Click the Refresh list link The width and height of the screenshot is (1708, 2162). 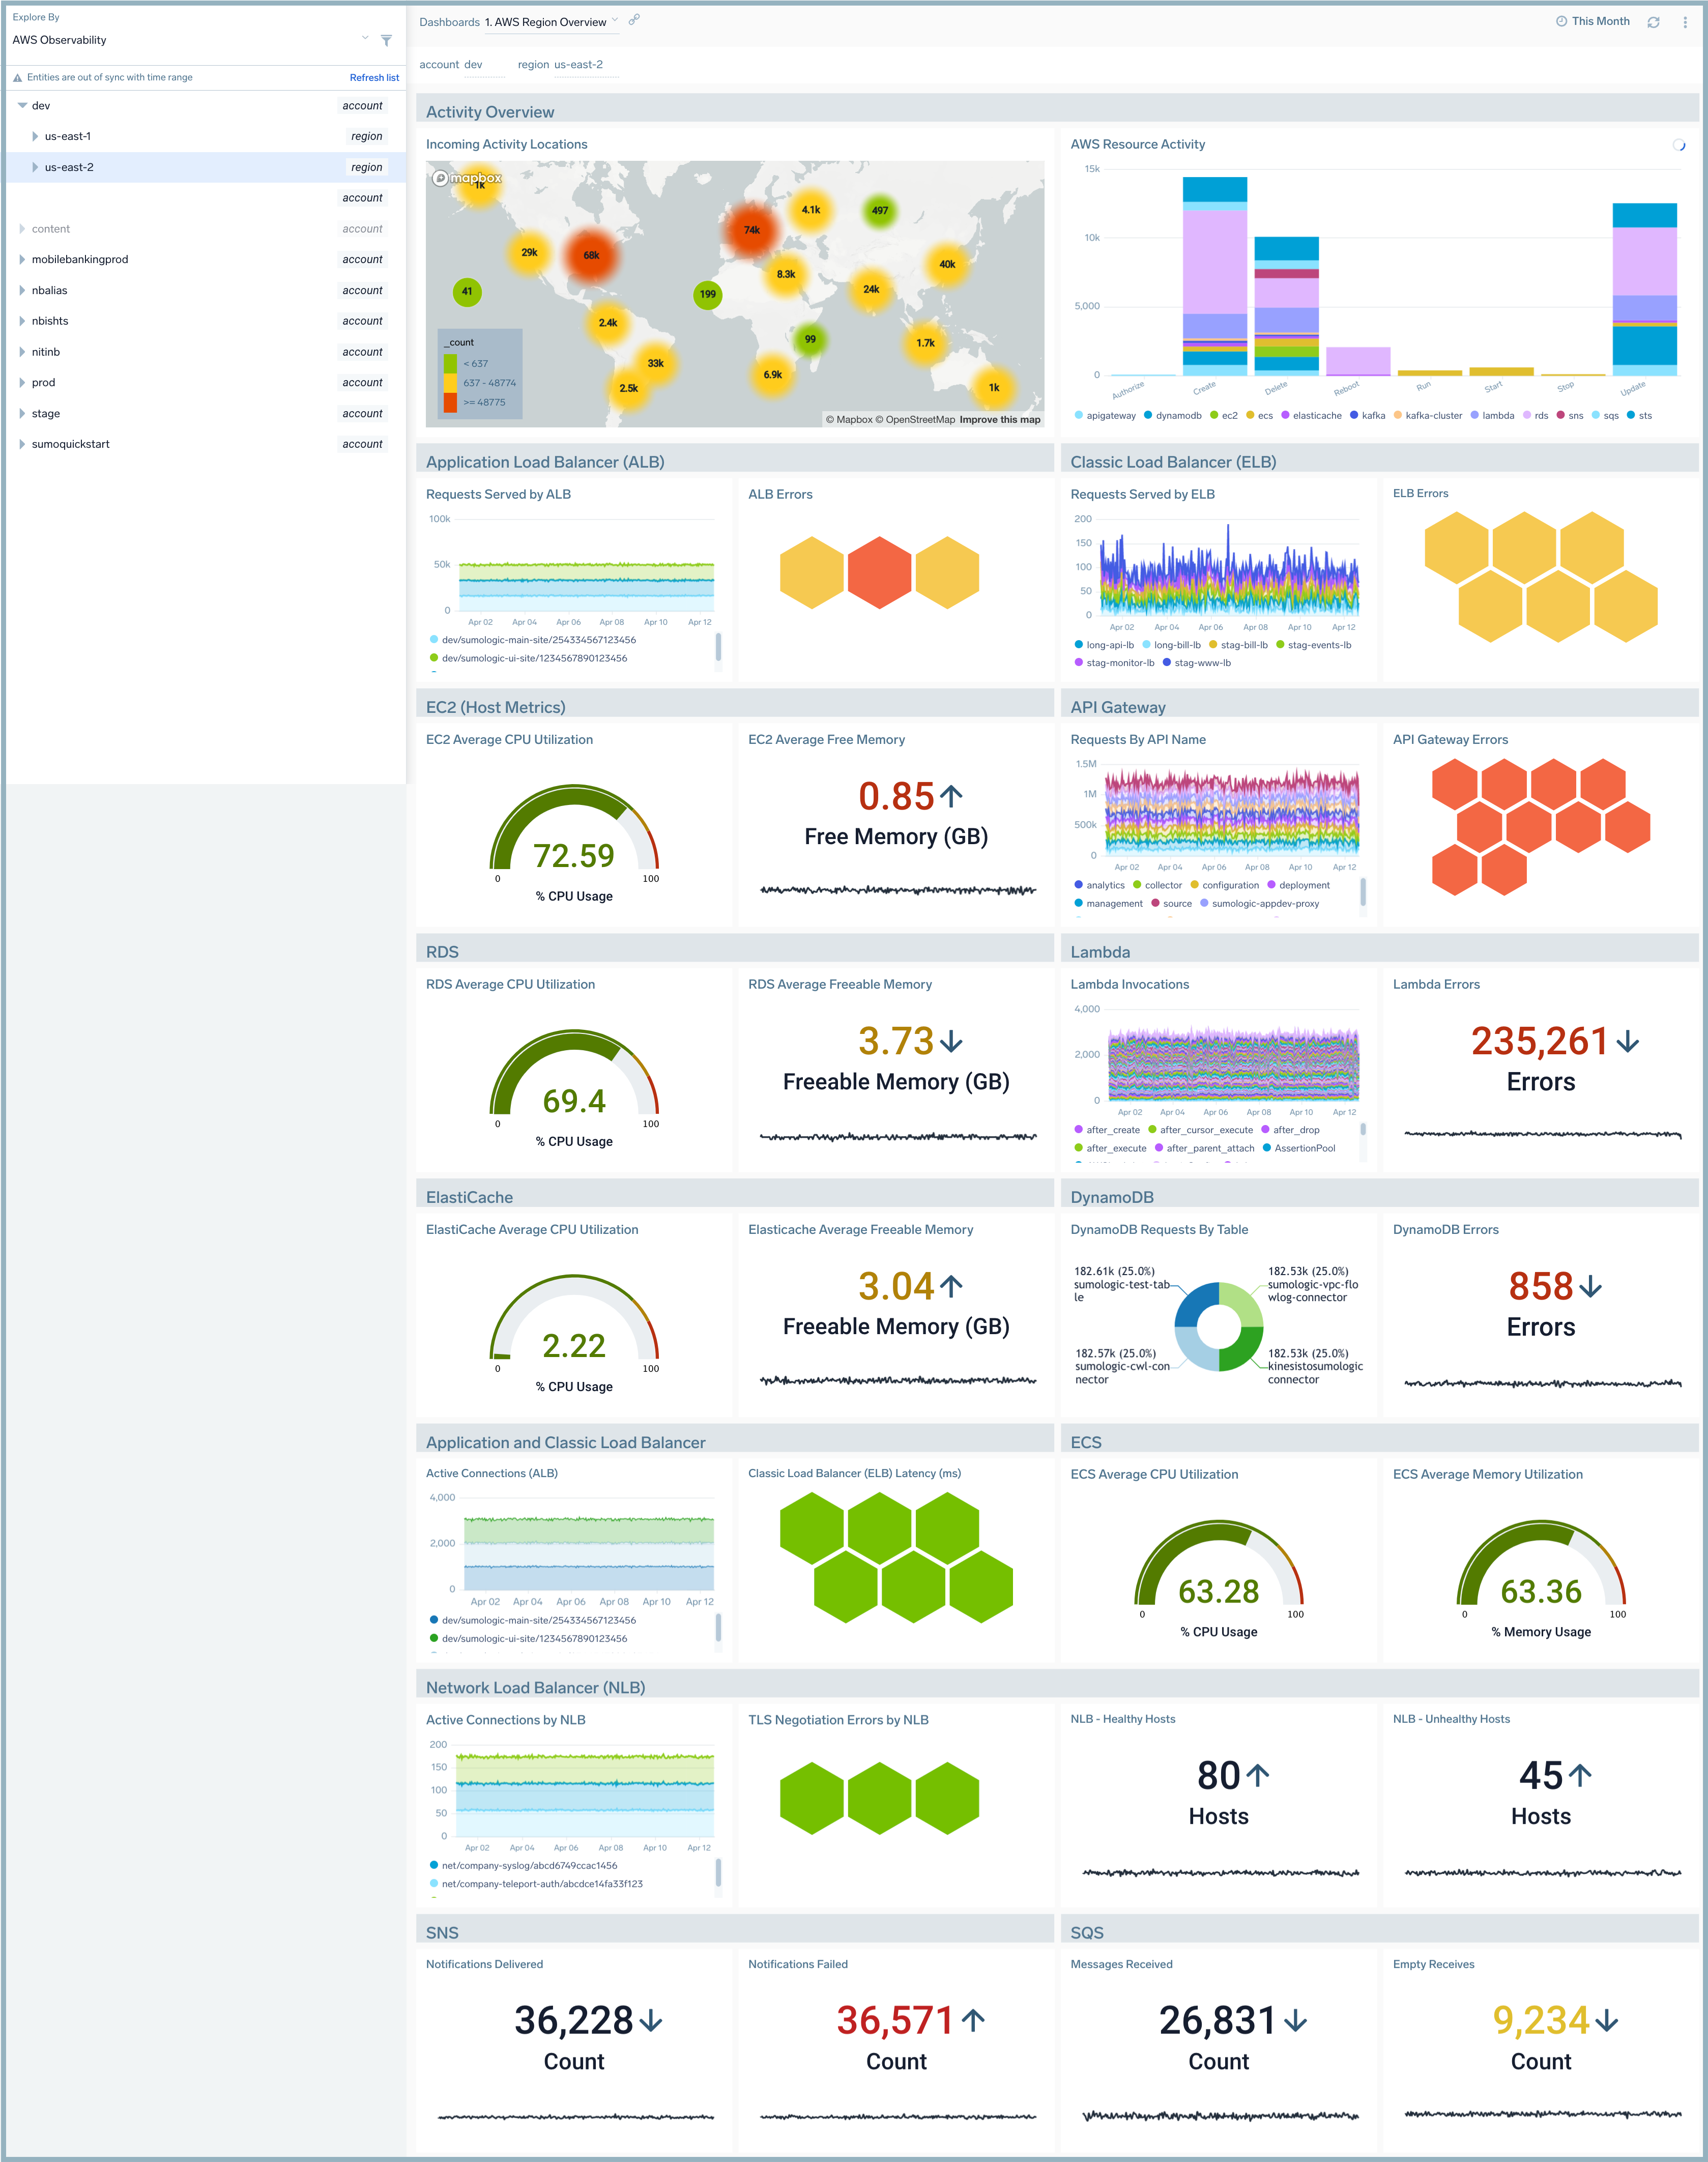[374, 77]
